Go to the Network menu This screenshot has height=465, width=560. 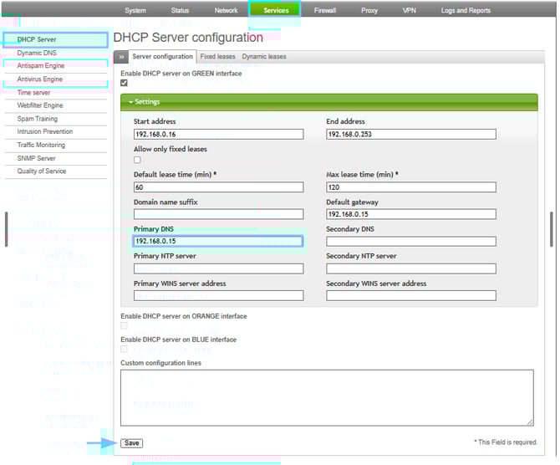click(x=226, y=11)
